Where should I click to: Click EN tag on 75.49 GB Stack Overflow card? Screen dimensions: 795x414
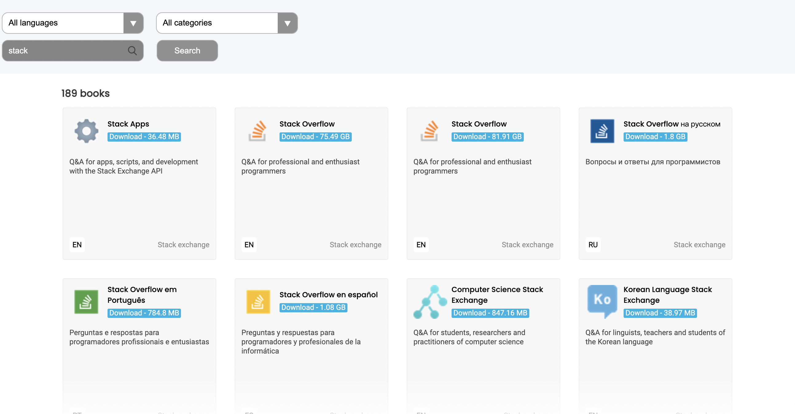tap(249, 245)
